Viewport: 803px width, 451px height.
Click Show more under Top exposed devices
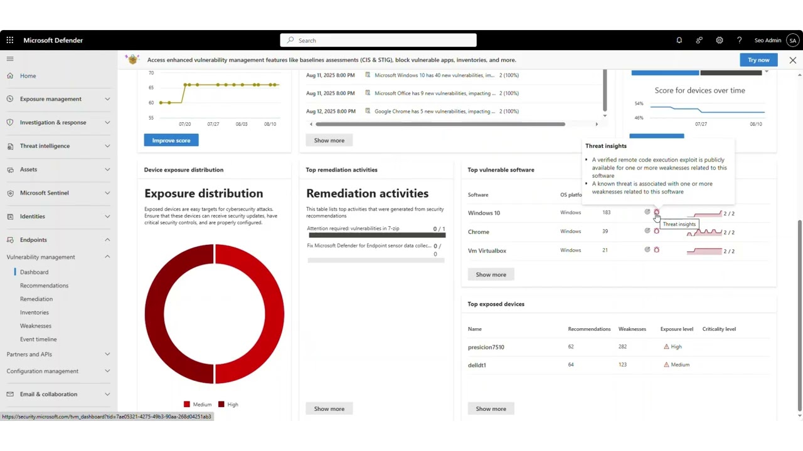pyautogui.click(x=491, y=408)
